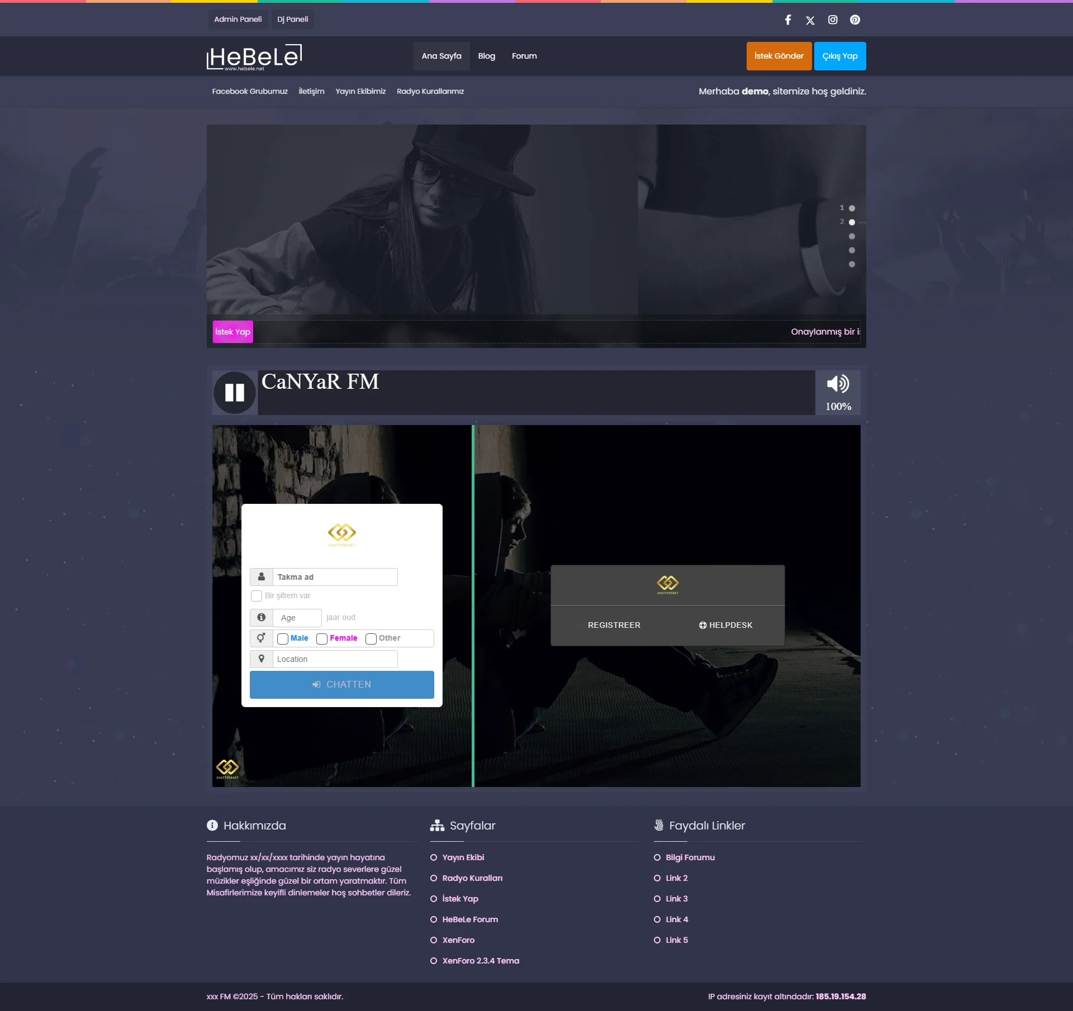Screen dimensions: 1073x1011
Task: Open Link 4 in Faydalı Linkler
Action: point(677,919)
